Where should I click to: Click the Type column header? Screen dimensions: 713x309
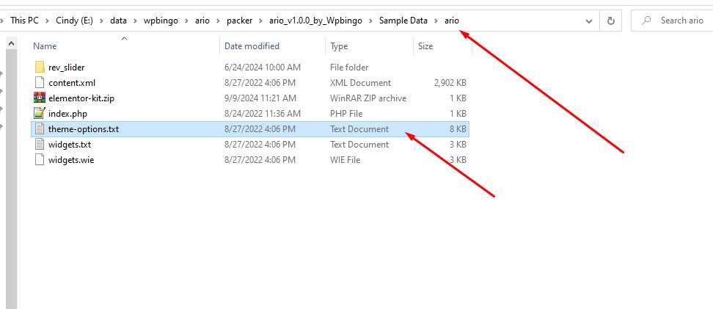(339, 46)
